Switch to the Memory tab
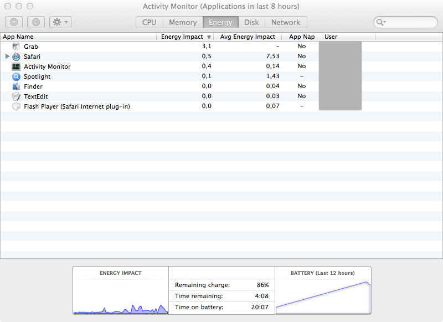Image resolution: width=443 pixels, height=322 pixels. (183, 22)
